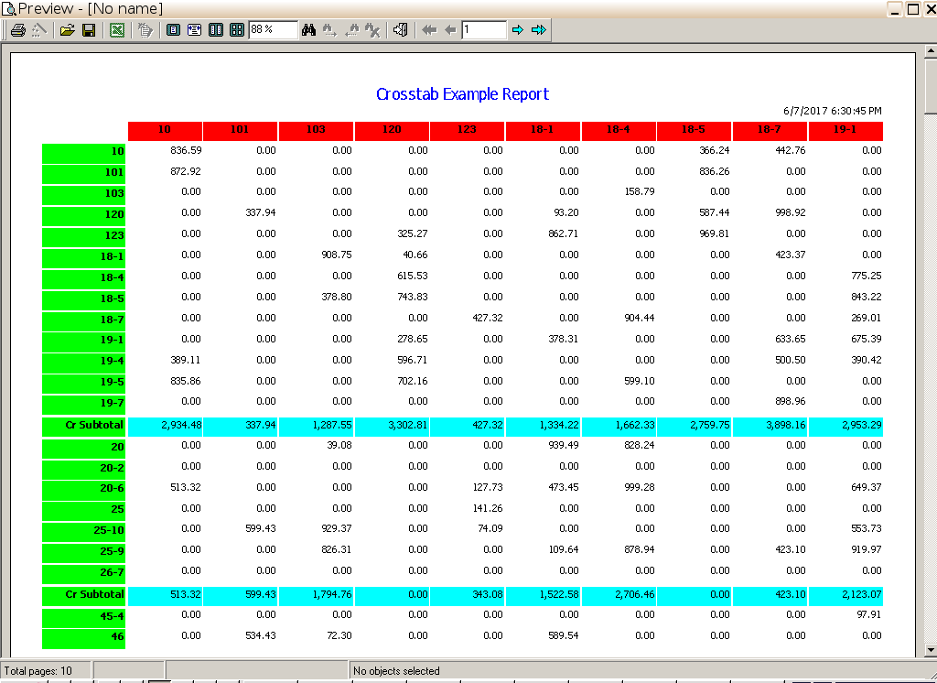
Task: Click the preview window icon in title bar
Action: (8, 9)
